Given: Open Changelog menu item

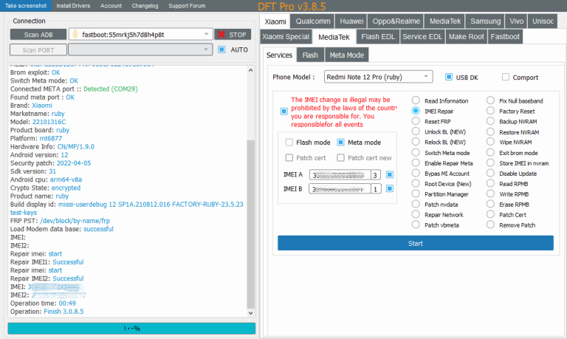Looking at the screenshot, I should point(145,6).
